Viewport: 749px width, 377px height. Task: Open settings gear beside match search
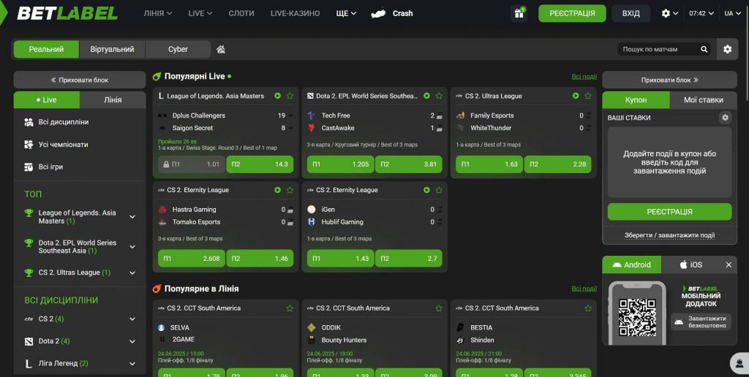pyautogui.click(x=728, y=49)
